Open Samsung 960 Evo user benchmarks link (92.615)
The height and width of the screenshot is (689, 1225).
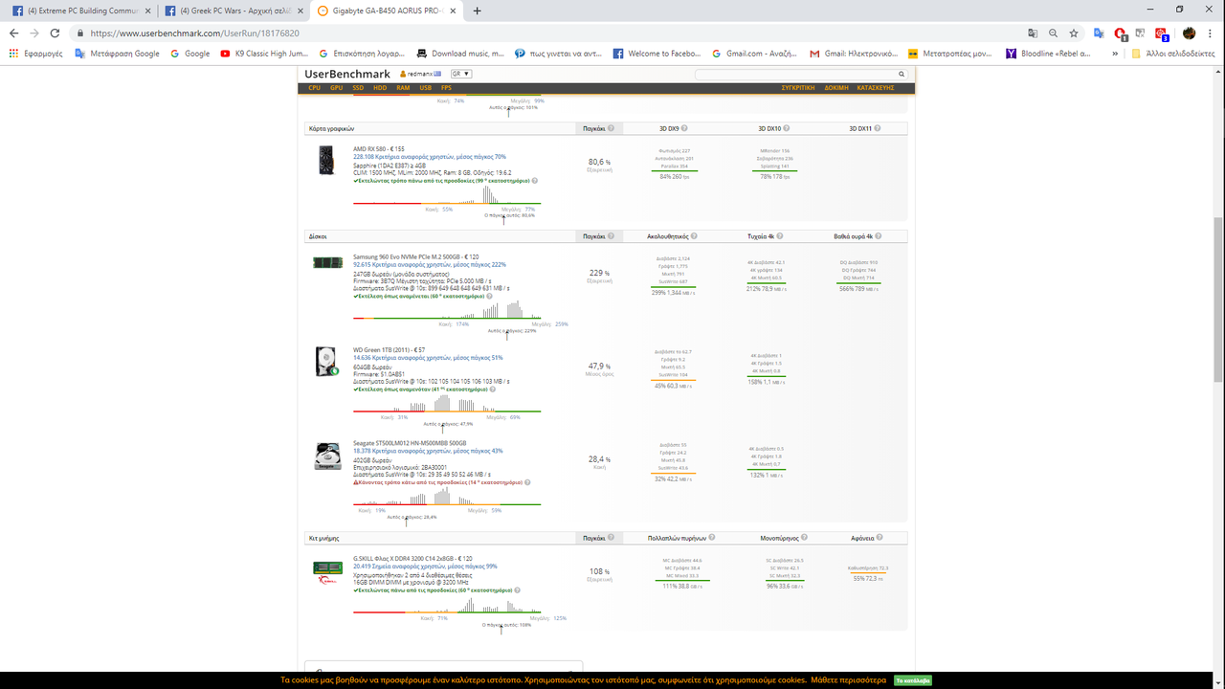(430, 264)
